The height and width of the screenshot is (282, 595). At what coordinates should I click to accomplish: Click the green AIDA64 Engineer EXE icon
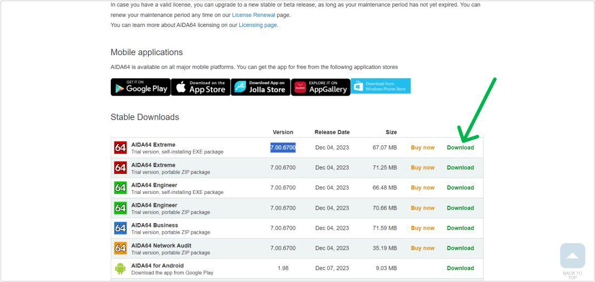(120, 187)
